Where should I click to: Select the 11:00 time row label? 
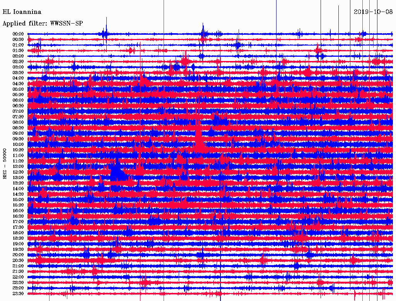click(x=18, y=156)
